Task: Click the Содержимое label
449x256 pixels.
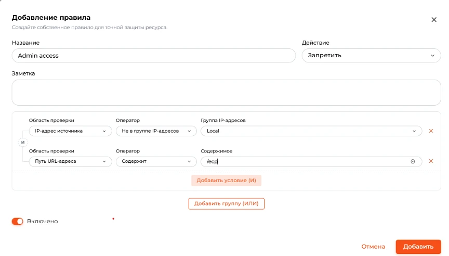Action: [217, 151]
